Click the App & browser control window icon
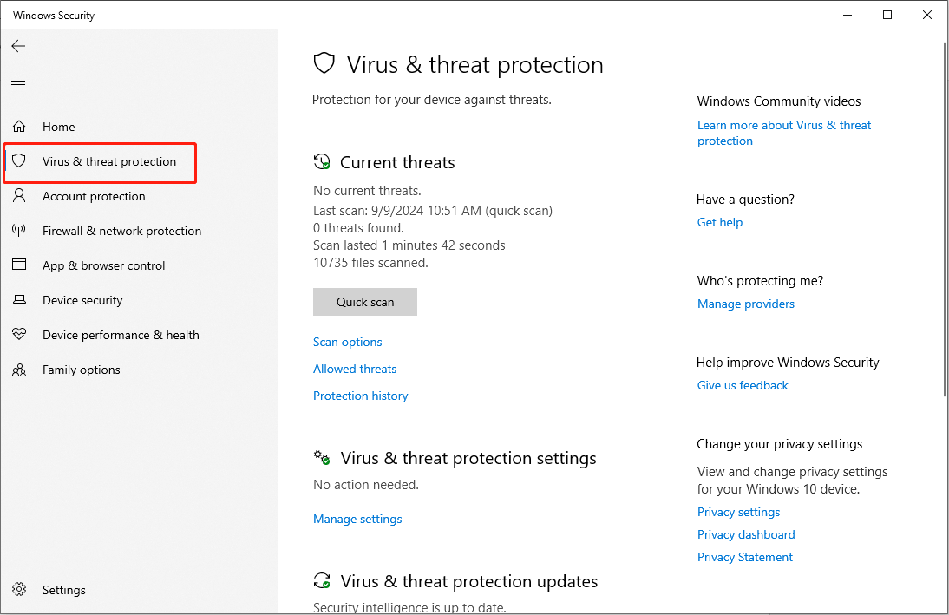949x615 pixels. click(x=19, y=265)
